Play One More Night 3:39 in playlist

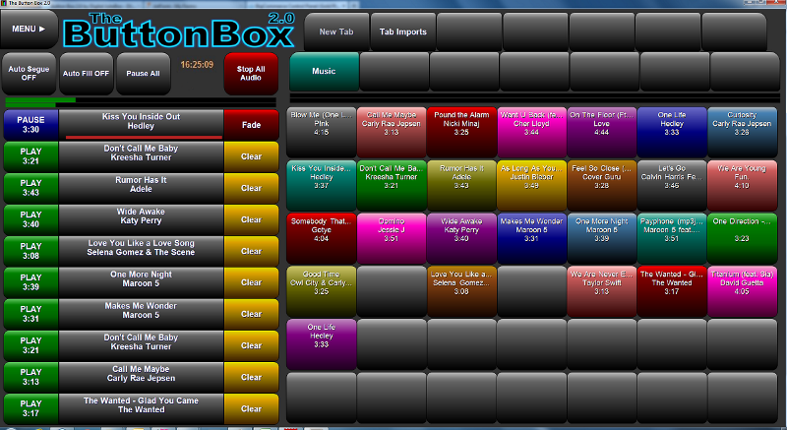(x=30, y=282)
